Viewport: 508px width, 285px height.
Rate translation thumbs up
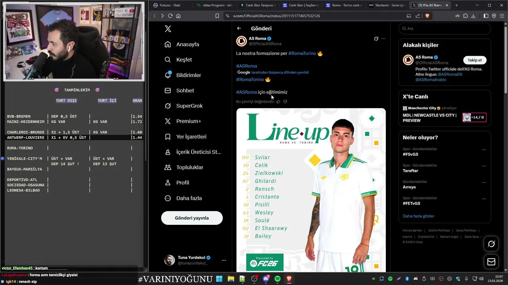pyautogui.click(x=278, y=102)
